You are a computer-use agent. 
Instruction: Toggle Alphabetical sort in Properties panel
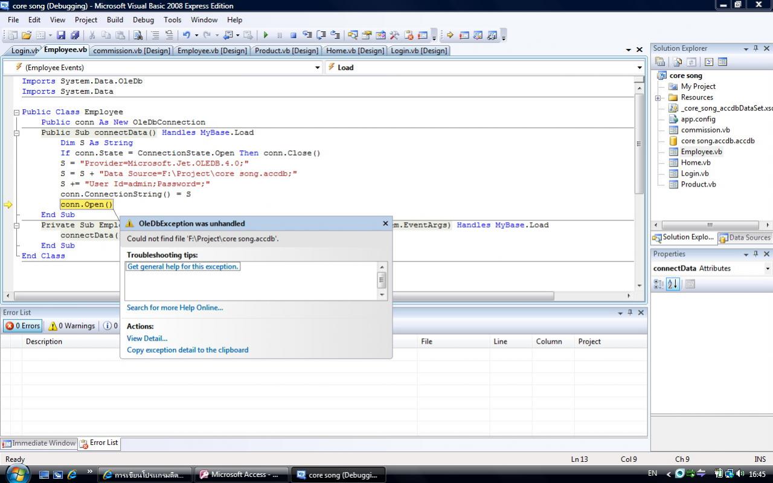pyautogui.click(x=673, y=284)
